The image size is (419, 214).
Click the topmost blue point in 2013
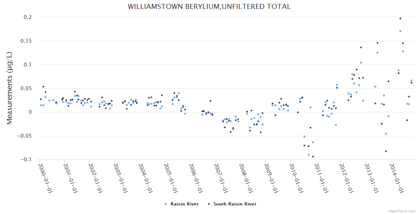377,53
